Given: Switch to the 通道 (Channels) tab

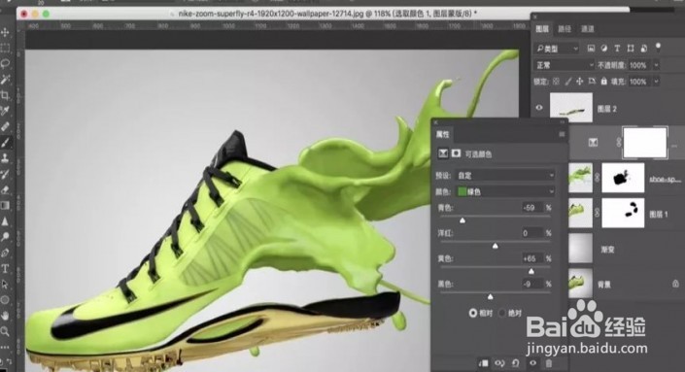Looking at the screenshot, I should [588, 29].
